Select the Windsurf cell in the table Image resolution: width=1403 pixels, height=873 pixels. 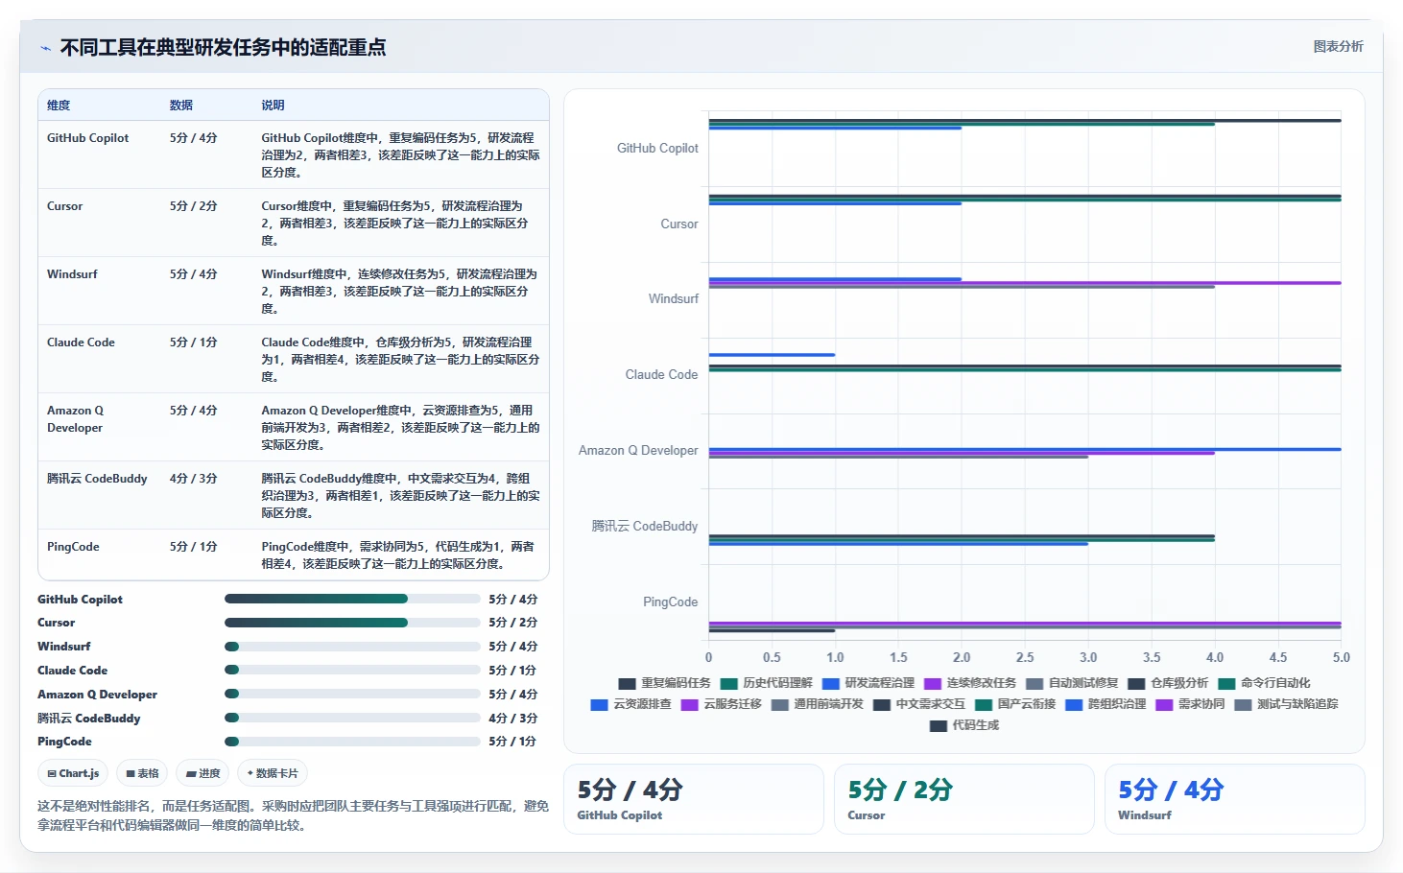(x=72, y=274)
